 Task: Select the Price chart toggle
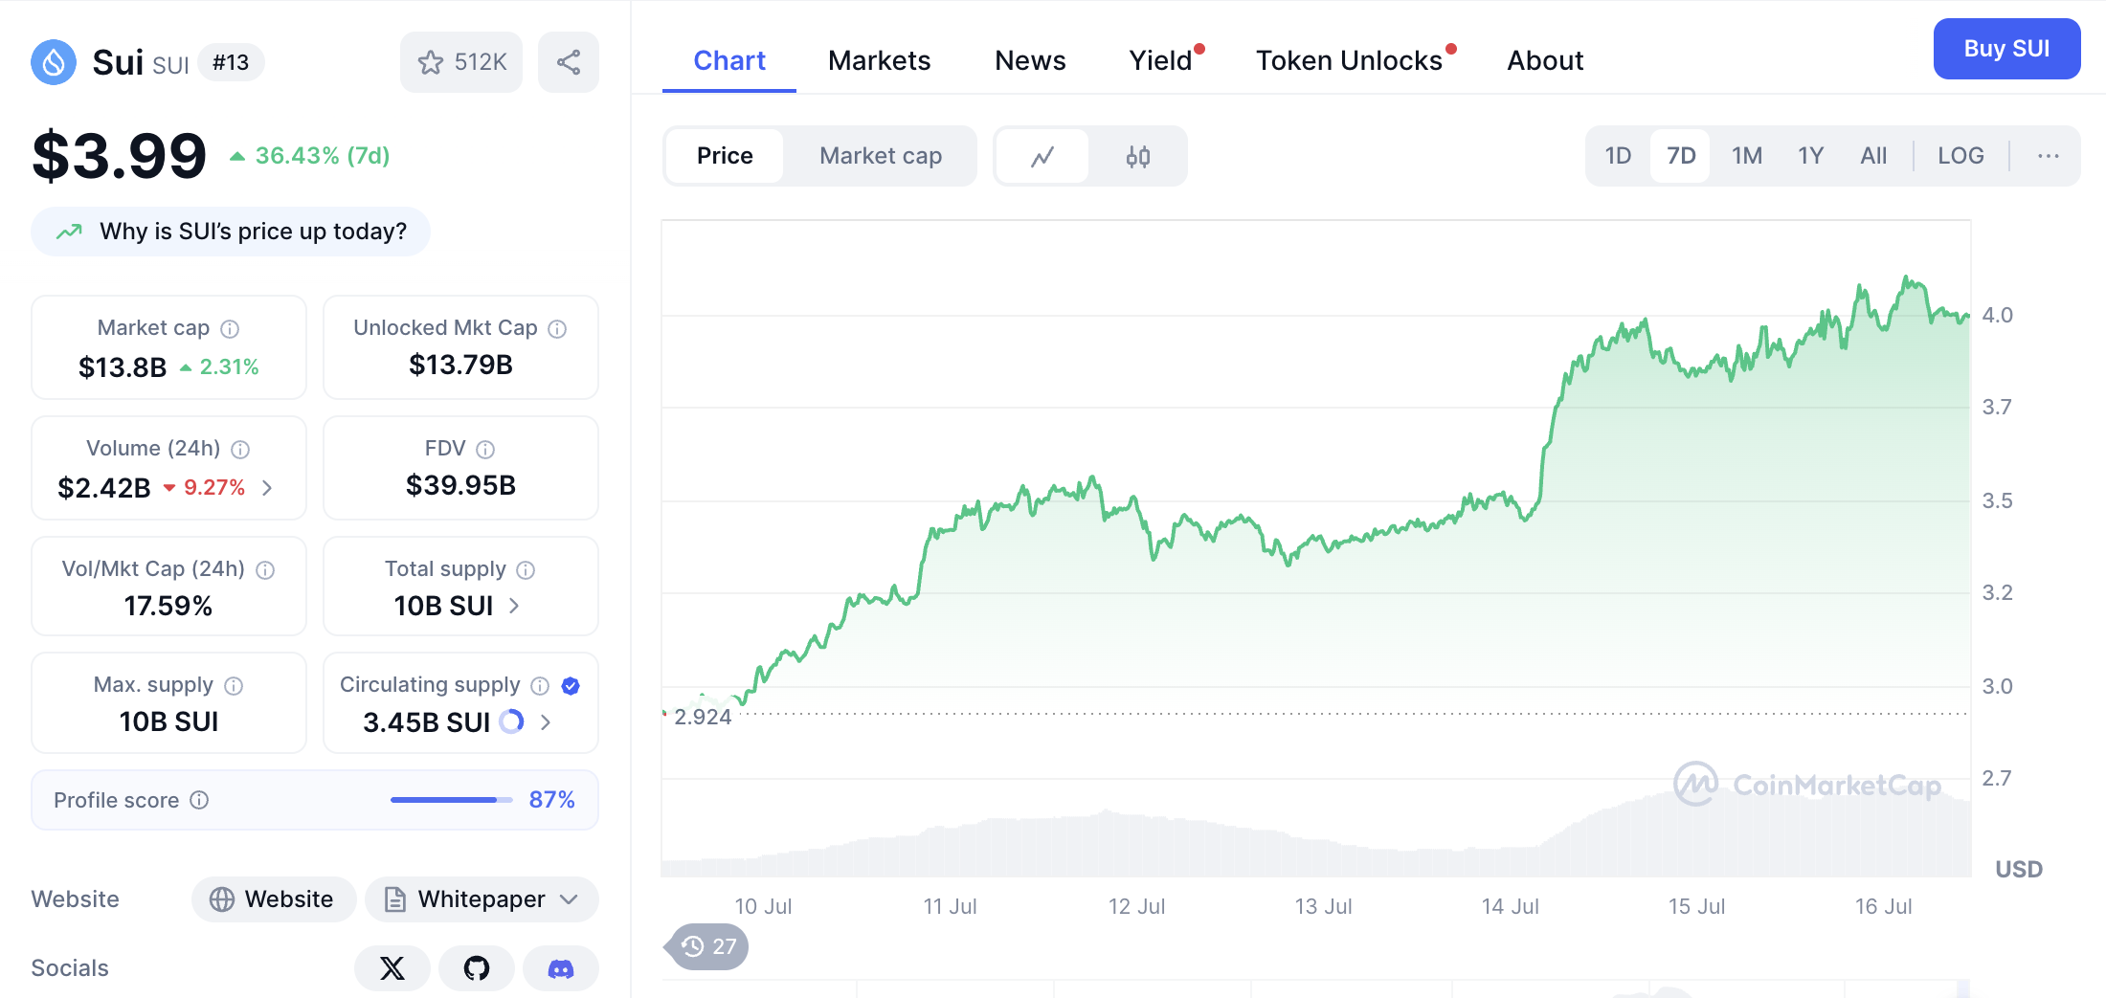point(725,156)
